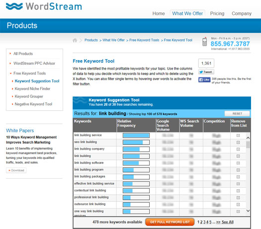
Task: Click the RESET button
Action: pyautogui.click(x=237, y=114)
